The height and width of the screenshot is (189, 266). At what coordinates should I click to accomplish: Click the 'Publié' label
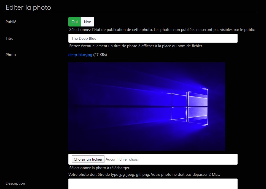(11, 22)
